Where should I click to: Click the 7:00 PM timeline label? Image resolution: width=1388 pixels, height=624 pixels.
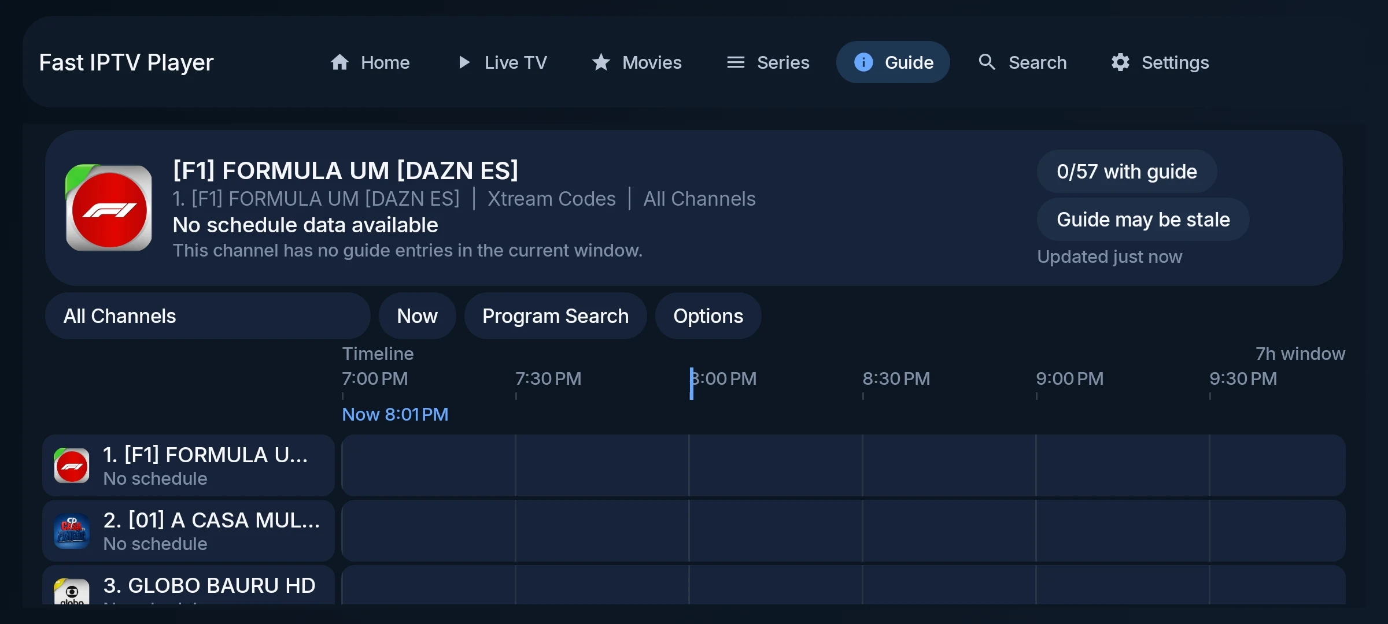pyautogui.click(x=375, y=378)
